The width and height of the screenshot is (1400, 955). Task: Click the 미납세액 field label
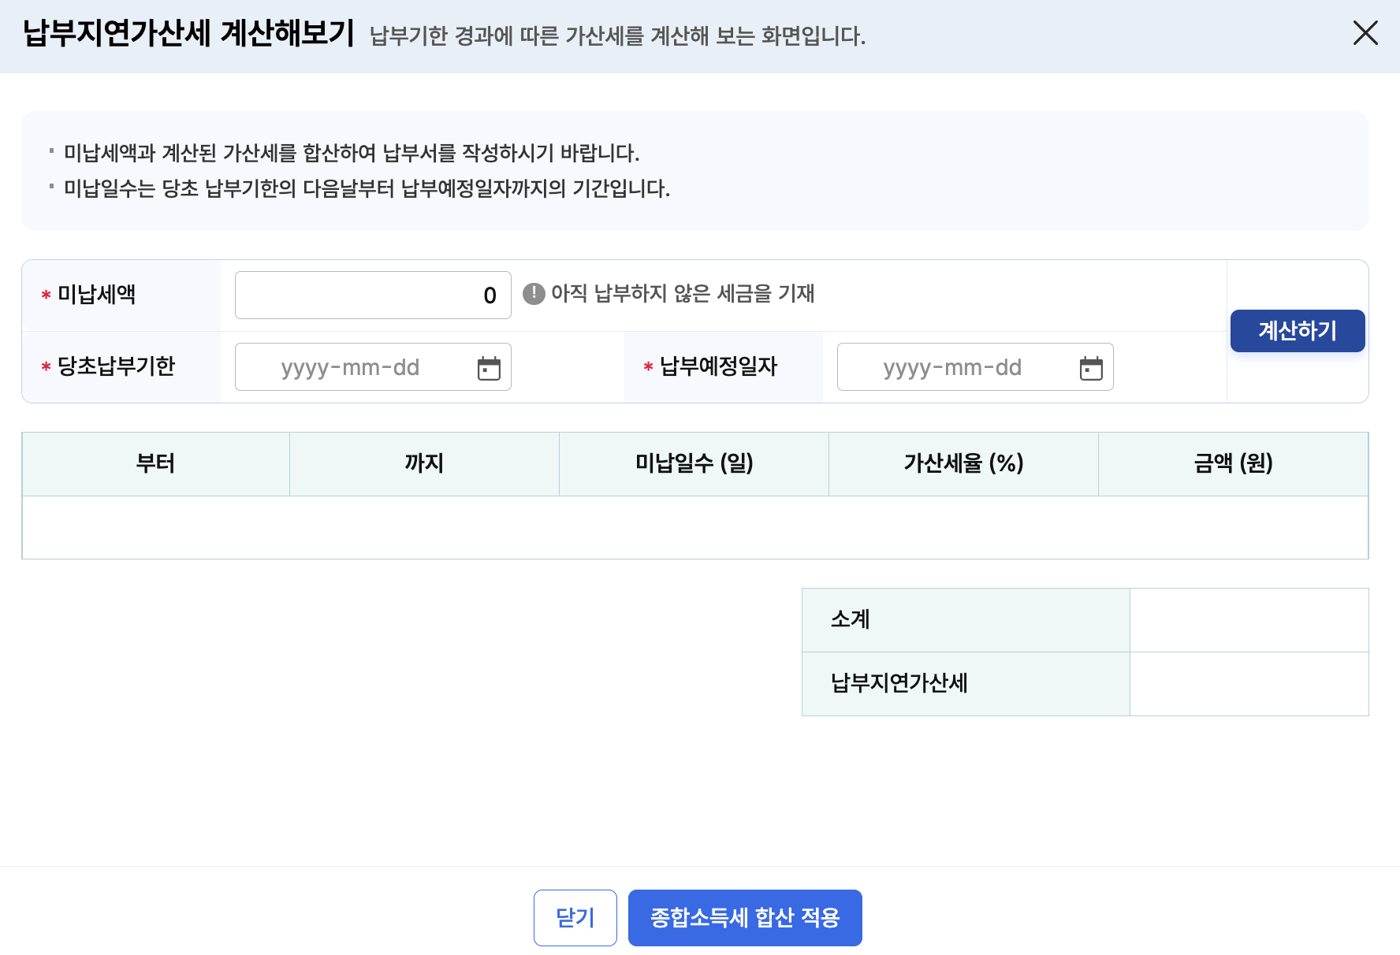pos(97,295)
